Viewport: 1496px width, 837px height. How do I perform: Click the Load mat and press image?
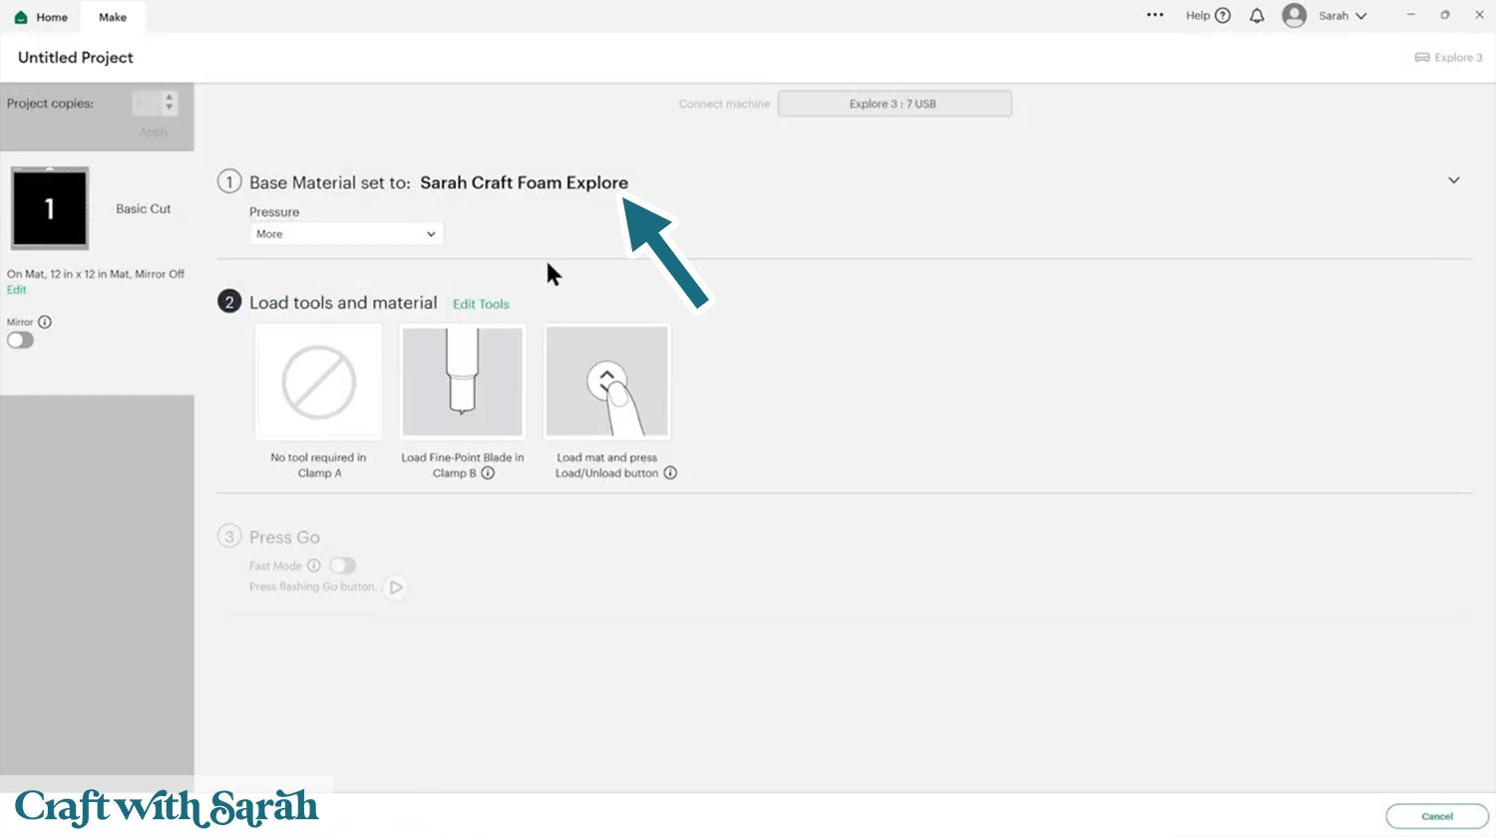point(606,383)
